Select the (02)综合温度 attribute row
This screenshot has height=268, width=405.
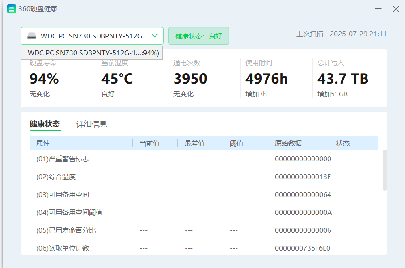click(x=56, y=177)
